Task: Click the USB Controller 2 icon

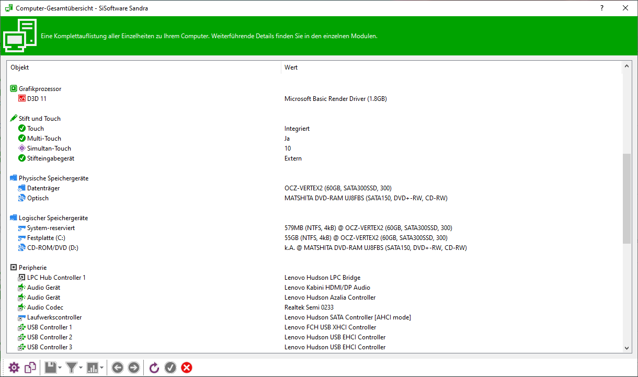Action: (x=22, y=337)
